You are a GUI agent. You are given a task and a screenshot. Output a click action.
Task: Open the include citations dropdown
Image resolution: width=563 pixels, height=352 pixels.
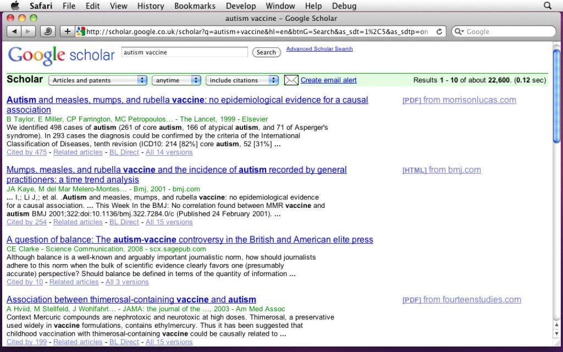(242, 80)
